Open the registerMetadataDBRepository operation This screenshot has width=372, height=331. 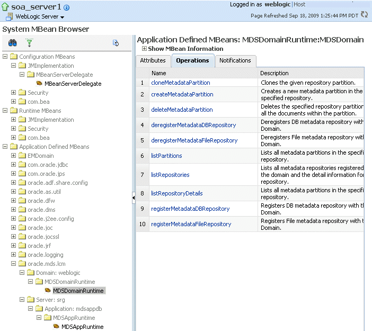tap(190, 209)
